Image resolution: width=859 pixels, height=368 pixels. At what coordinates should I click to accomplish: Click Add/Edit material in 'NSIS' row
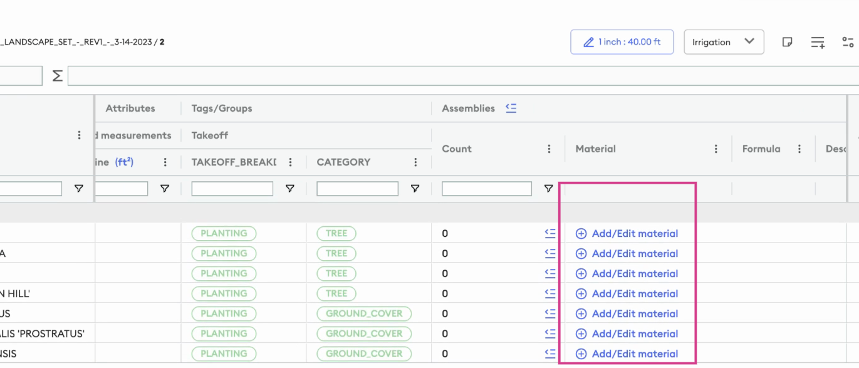[627, 354]
